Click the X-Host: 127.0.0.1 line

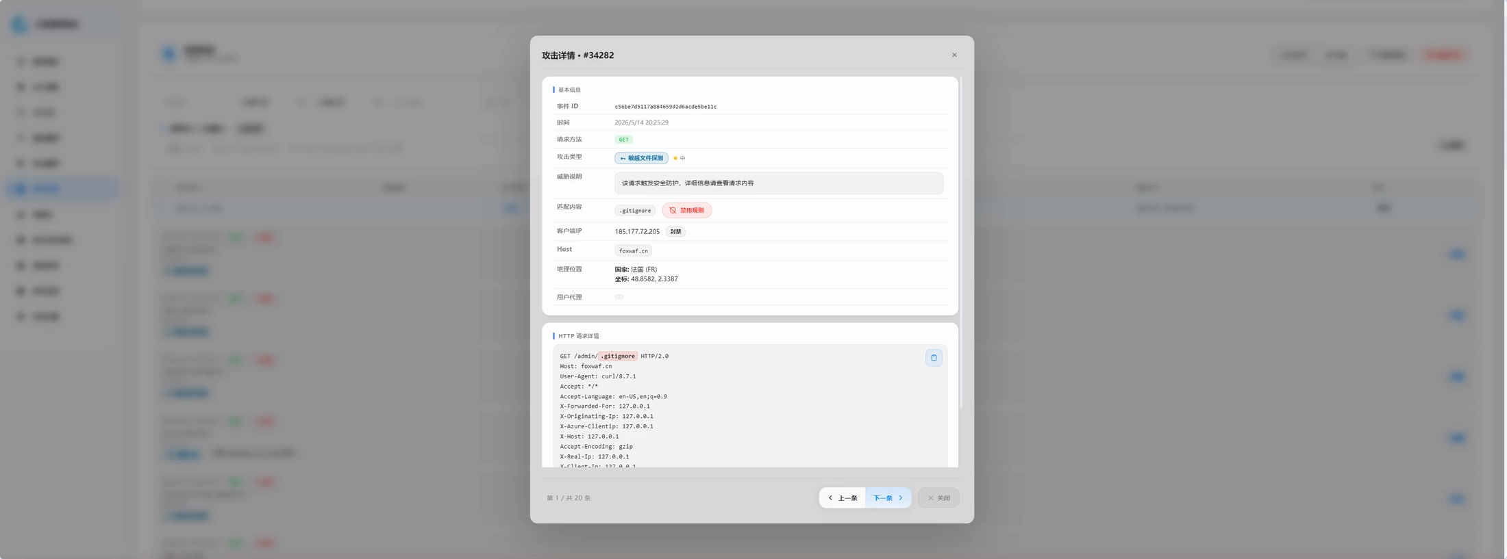(x=589, y=437)
